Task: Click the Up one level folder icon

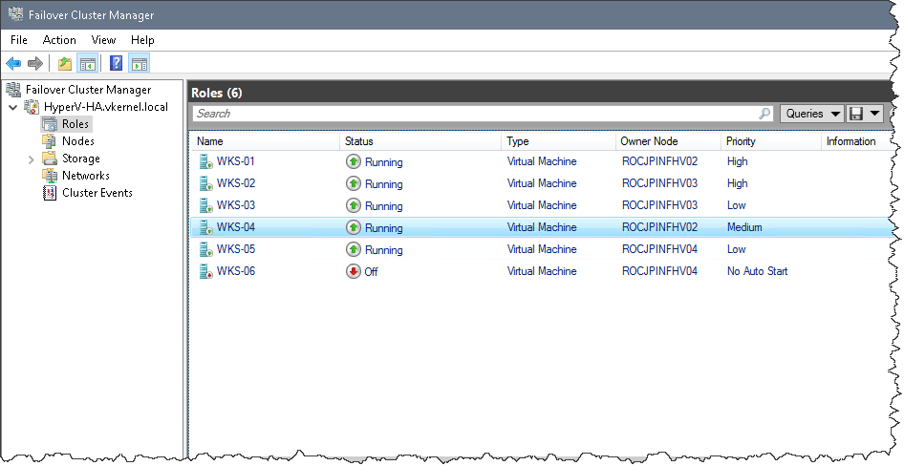Action: coord(65,63)
